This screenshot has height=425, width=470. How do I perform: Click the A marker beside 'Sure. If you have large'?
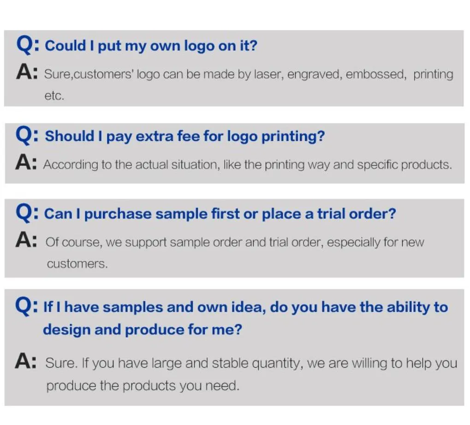click(x=25, y=362)
